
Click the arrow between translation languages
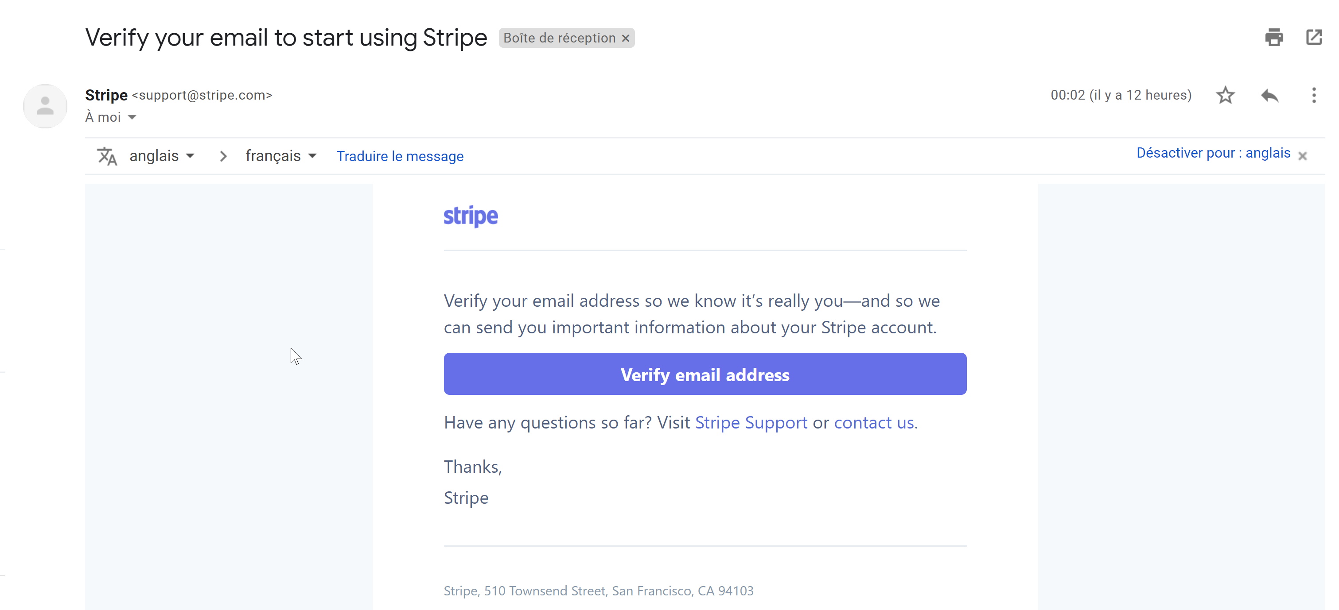pos(223,156)
